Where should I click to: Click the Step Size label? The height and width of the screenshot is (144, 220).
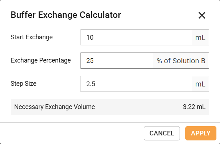(x=24, y=84)
